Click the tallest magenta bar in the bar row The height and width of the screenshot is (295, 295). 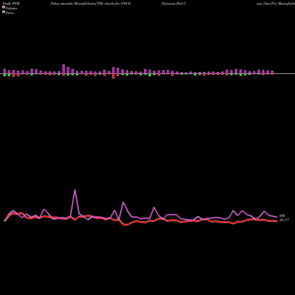point(64,69)
